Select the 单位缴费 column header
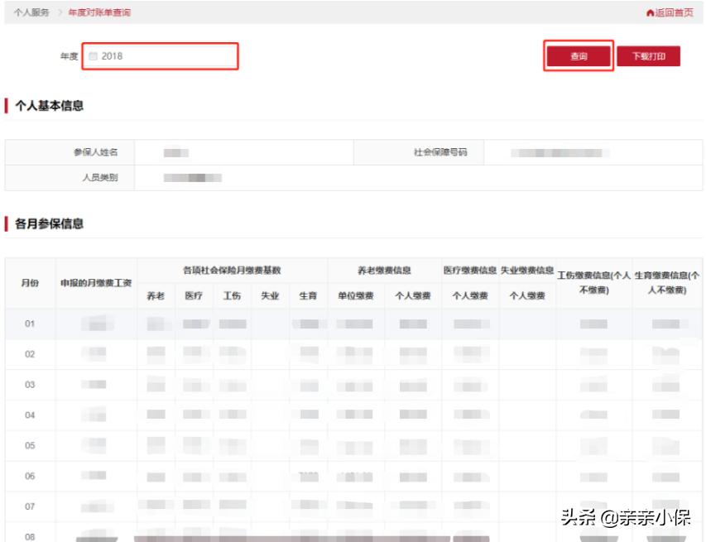Viewport: 706px width, 542px height. click(356, 296)
